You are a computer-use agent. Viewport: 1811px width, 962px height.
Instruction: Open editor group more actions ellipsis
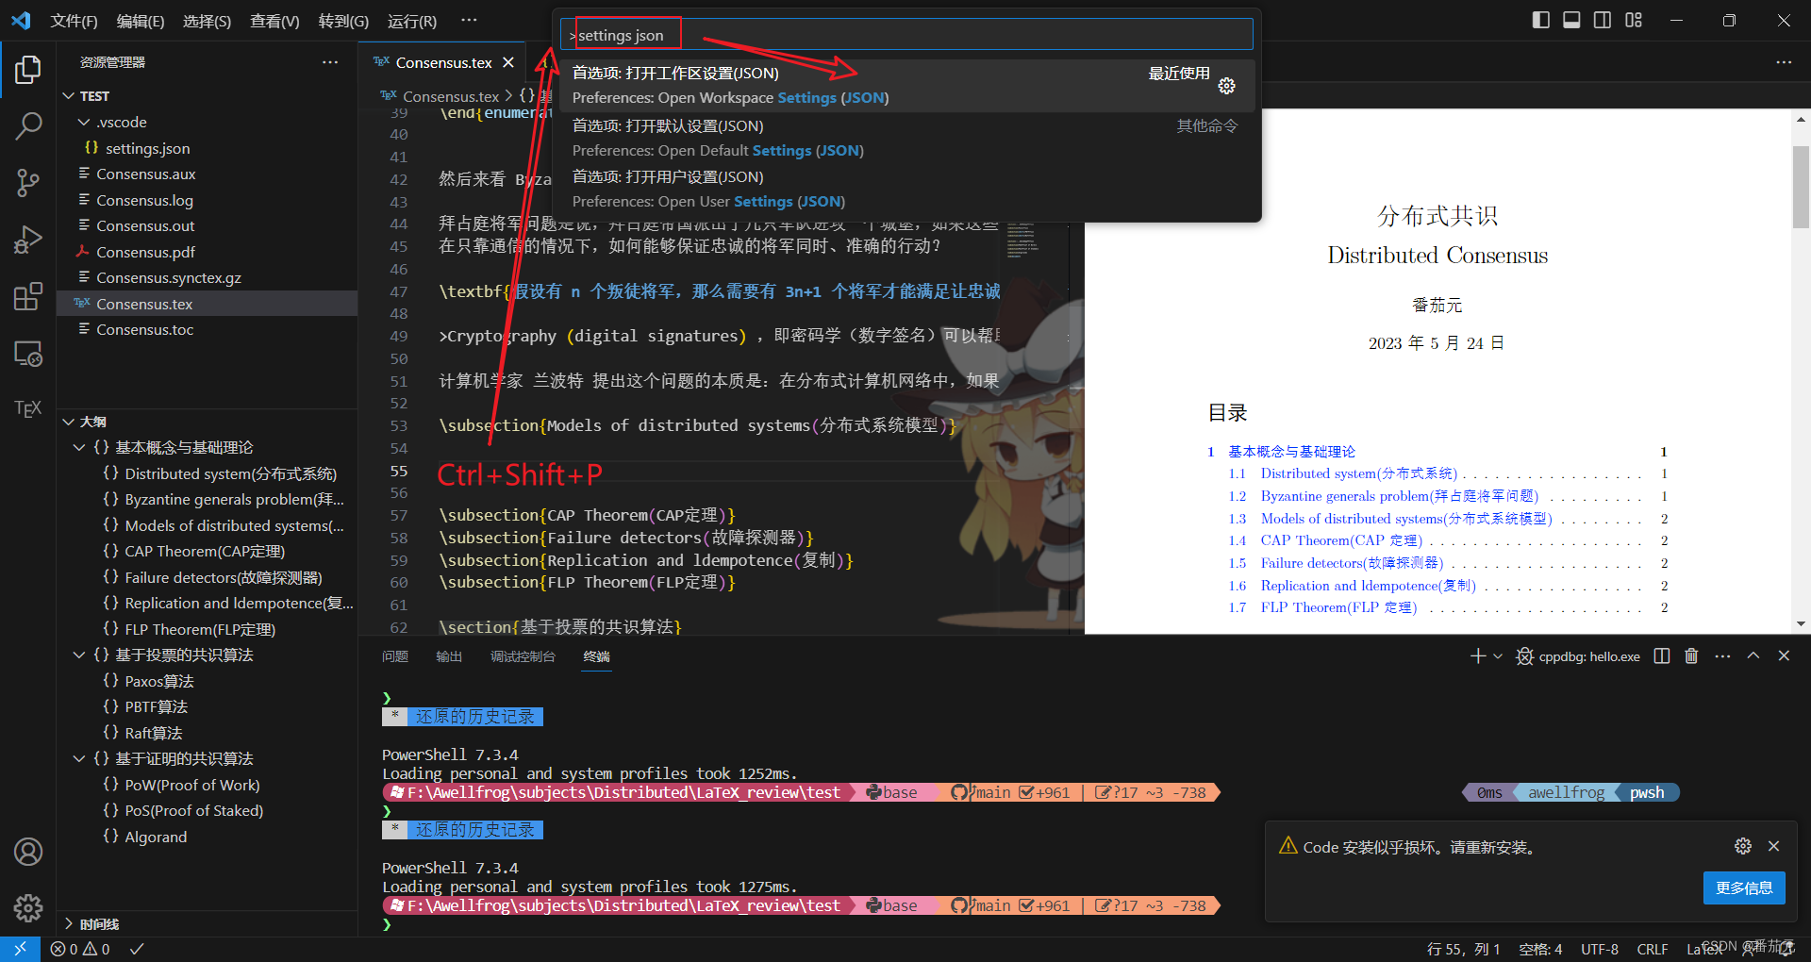[1784, 62]
